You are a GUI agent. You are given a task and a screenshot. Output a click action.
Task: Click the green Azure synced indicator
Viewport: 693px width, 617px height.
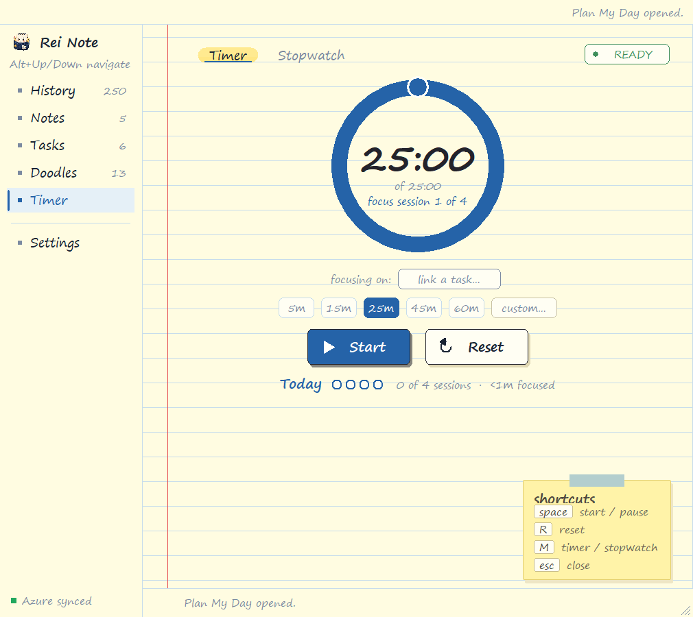(14, 601)
